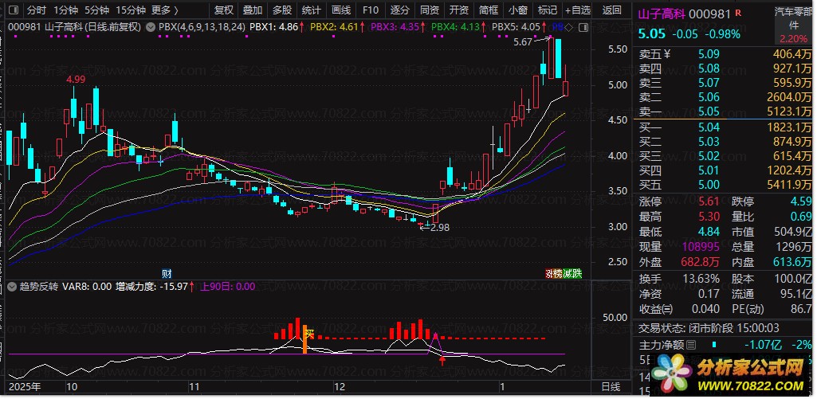Image resolution: width=817 pixels, height=399 pixels.
Task: Click the panel layout icon before 分时
Action: (13, 10)
